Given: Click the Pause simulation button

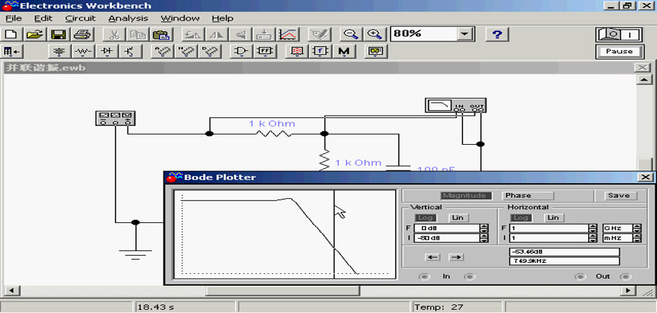Looking at the screenshot, I should point(619,52).
